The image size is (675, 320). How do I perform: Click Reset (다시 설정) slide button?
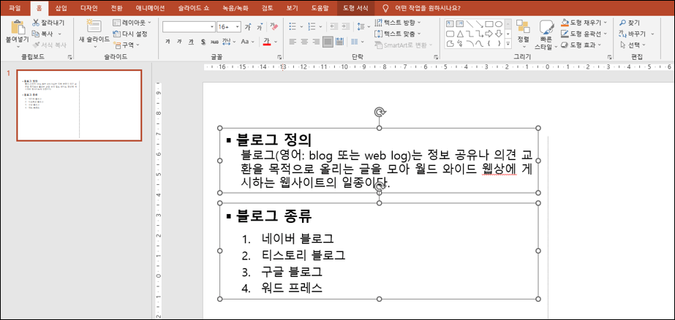click(x=130, y=34)
